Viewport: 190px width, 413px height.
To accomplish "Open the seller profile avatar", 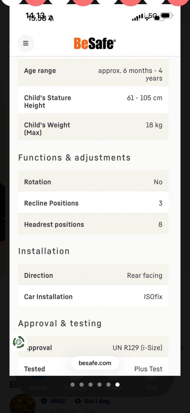I will [22, 404].
